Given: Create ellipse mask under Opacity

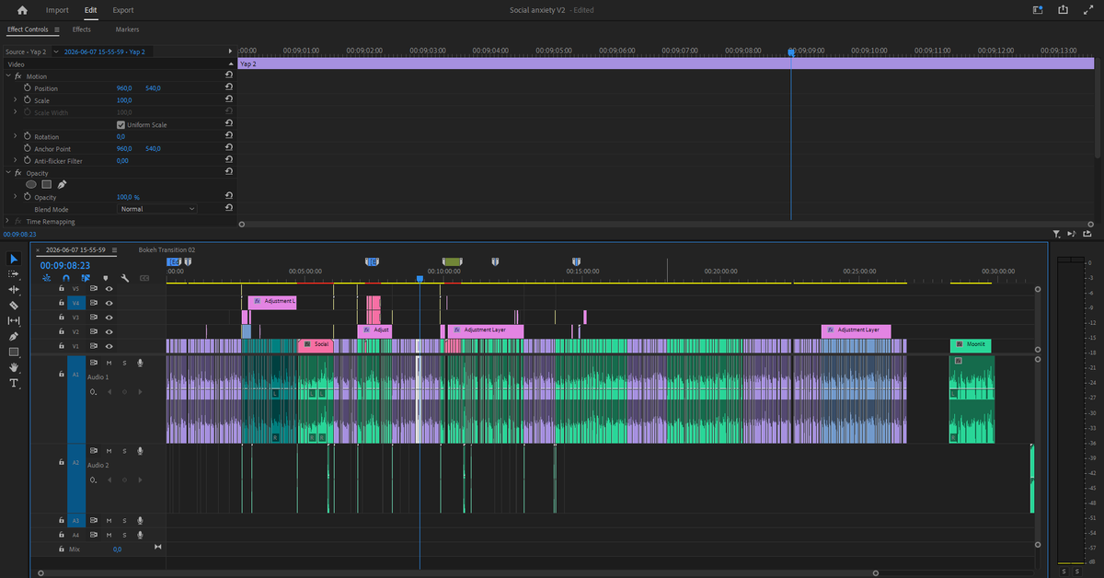Looking at the screenshot, I should 30,184.
